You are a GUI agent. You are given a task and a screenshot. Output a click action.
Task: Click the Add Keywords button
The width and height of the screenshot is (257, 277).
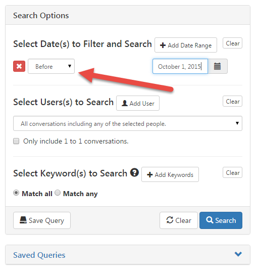[170, 174]
